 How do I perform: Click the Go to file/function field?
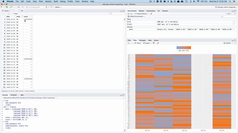point(35,7)
